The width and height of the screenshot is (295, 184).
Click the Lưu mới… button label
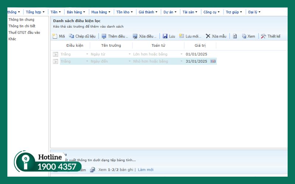click(x=193, y=36)
